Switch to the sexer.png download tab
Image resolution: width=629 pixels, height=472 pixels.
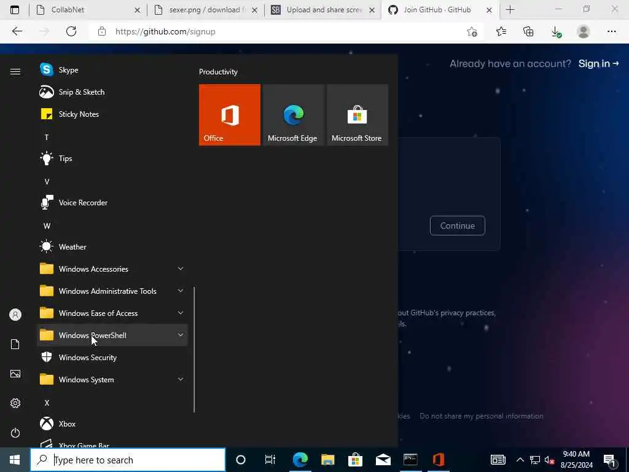click(x=206, y=10)
